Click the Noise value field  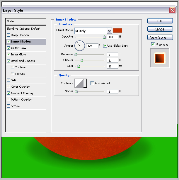(112, 91)
